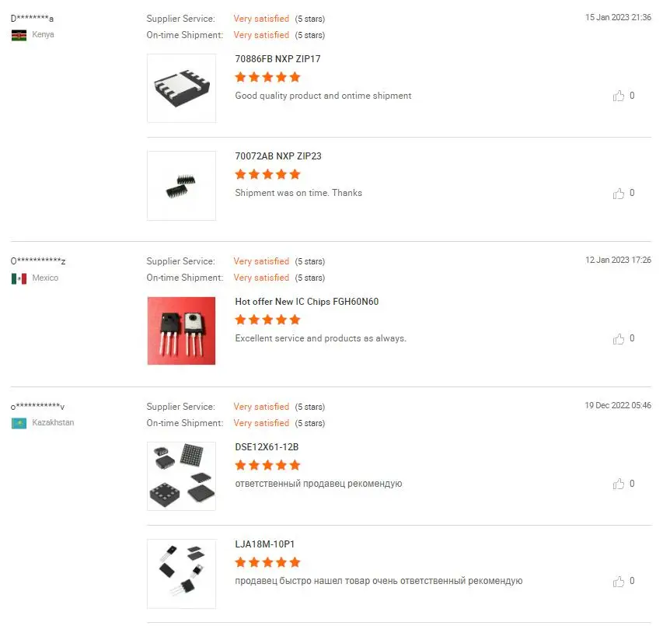This screenshot has height=626, width=663.
Task: Open DSE12X61-12B product thumbnail
Action: pos(181,476)
